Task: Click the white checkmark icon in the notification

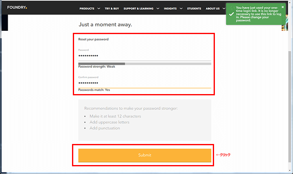Action: 231,14
